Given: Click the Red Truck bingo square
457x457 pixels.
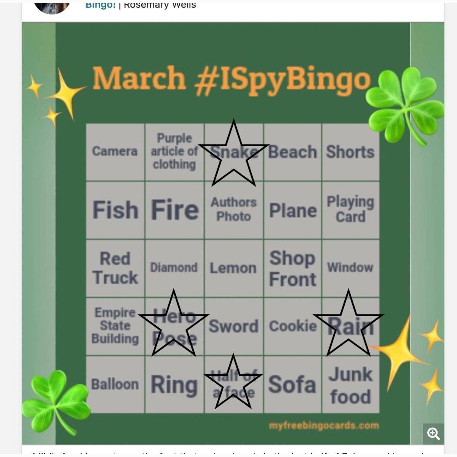Looking at the screenshot, I should click(x=115, y=268).
